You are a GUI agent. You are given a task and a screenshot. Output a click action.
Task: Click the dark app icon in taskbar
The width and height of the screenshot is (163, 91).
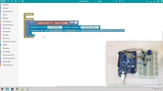pyautogui.click(x=12, y=89)
